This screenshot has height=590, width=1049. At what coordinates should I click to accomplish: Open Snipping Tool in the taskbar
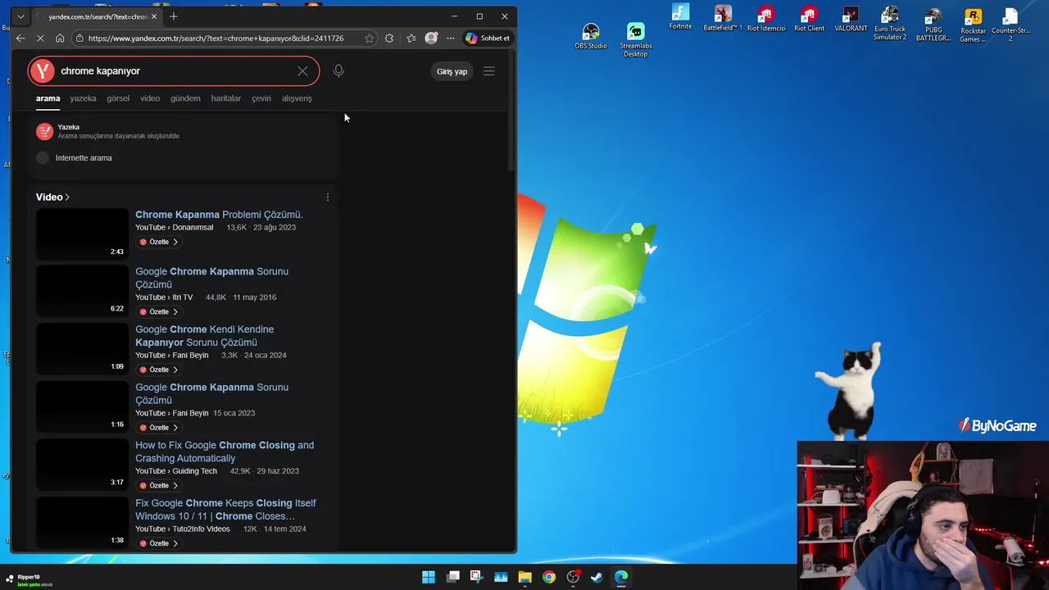click(x=476, y=577)
